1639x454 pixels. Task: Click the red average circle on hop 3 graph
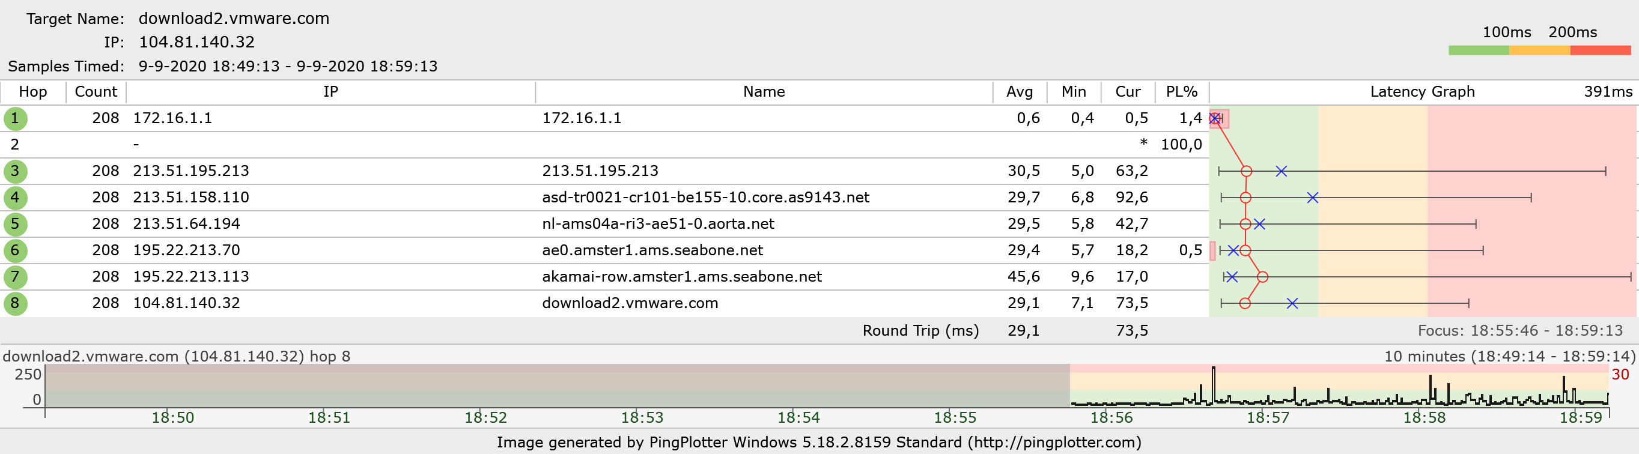click(x=1247, y=171)
